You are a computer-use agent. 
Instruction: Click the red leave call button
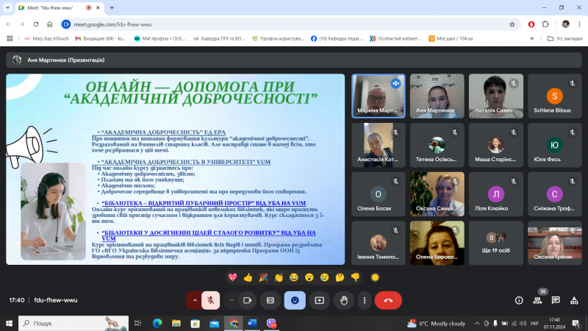pos(388,300)
